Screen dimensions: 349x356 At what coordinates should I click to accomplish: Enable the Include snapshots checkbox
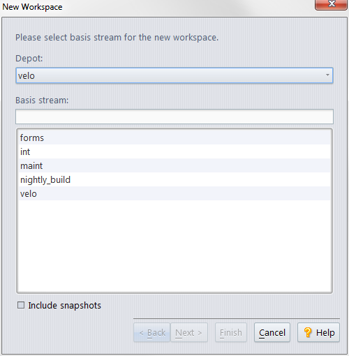click(21, 305)
